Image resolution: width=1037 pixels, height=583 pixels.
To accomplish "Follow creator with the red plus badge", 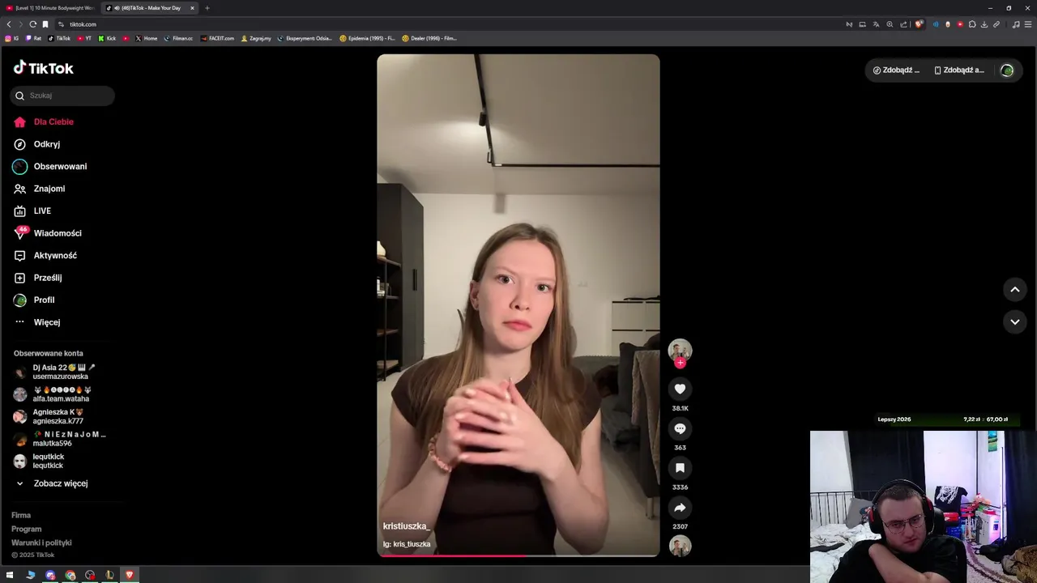I will pos(680,363).
